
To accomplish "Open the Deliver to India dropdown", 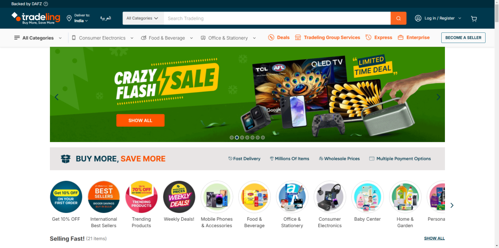I will click(81, 18).
